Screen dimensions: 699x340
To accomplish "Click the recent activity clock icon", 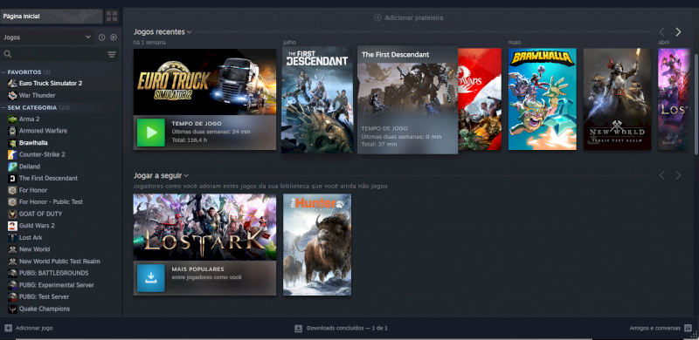I will tap(101, 37).
